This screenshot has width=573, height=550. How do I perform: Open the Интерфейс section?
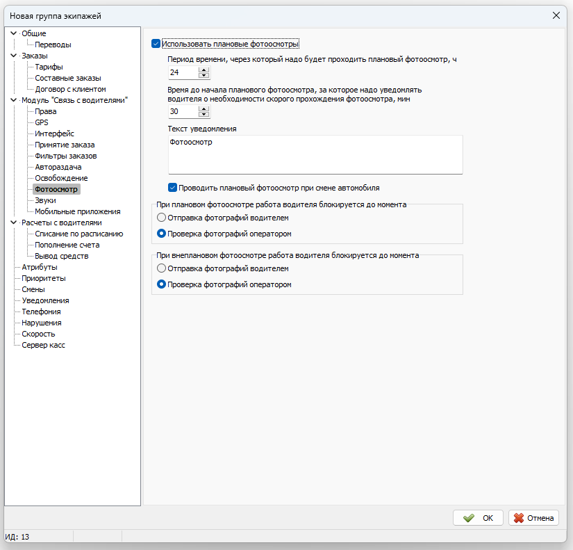pos(54,134)
